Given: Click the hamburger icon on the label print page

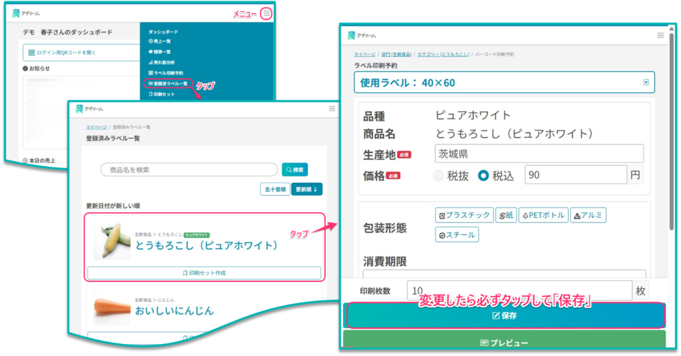Looking at the screenshot, I should pos(660,35).
